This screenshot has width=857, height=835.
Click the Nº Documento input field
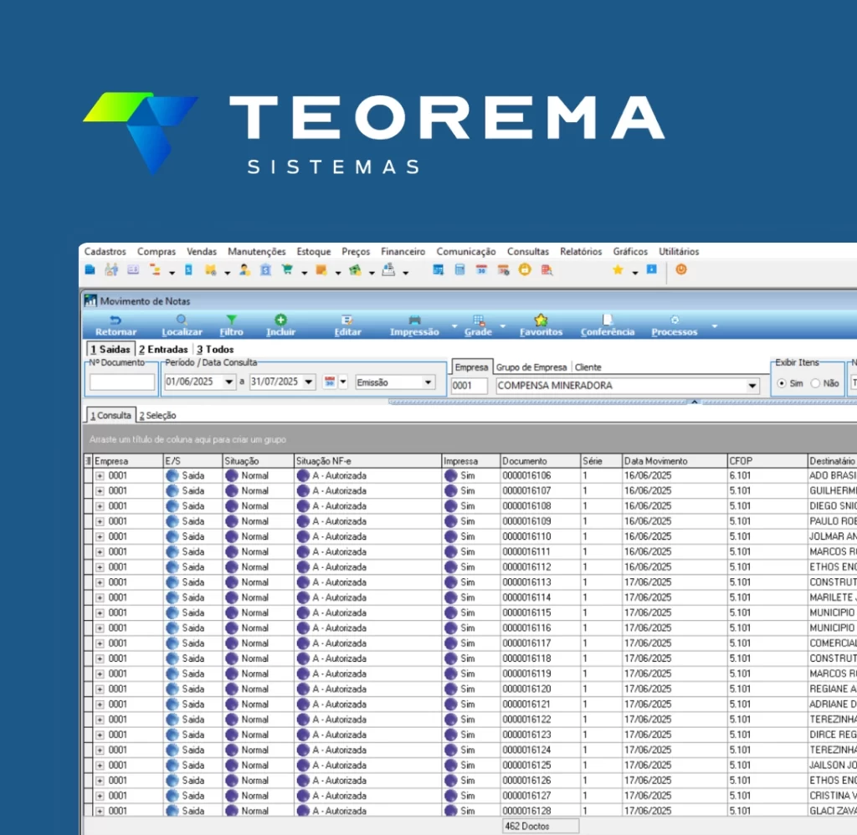pyautogui.click(x=122, y=382)
